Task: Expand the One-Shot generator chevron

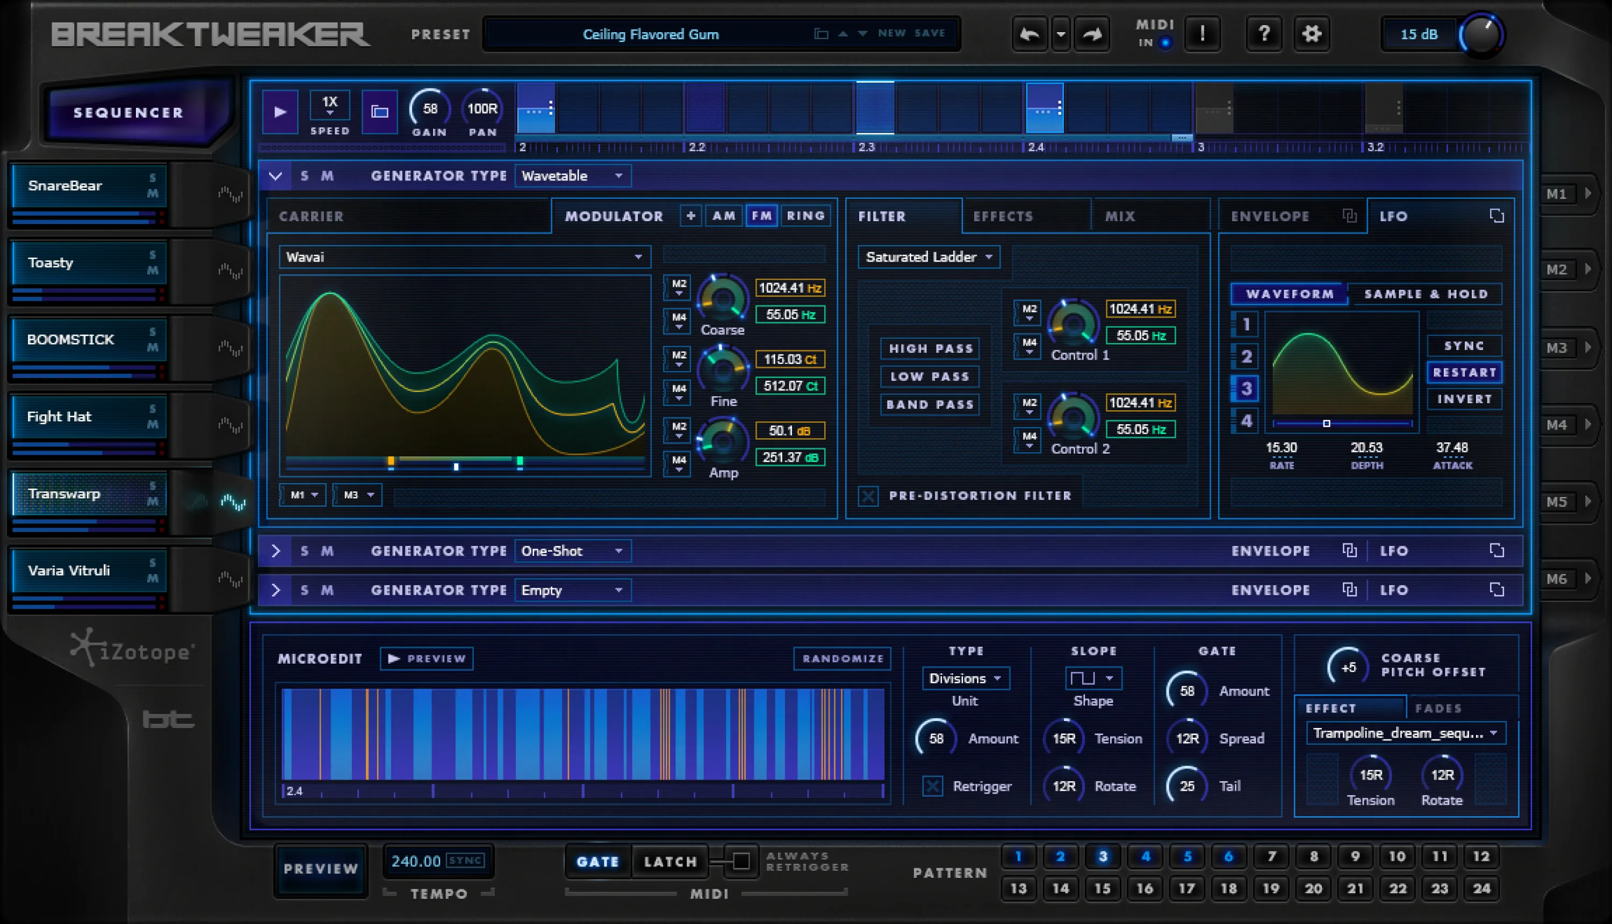Action: click(x=275, y=551)
